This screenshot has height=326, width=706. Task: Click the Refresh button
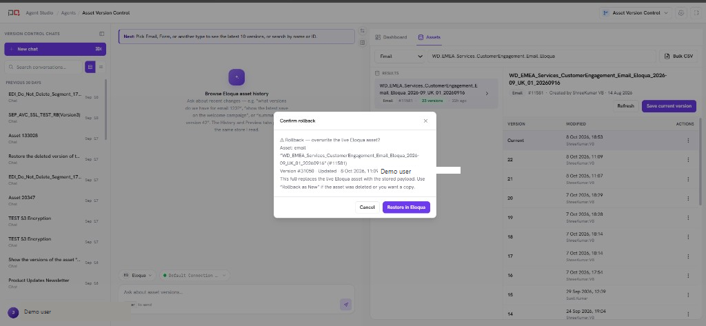[x=625, y=106]
